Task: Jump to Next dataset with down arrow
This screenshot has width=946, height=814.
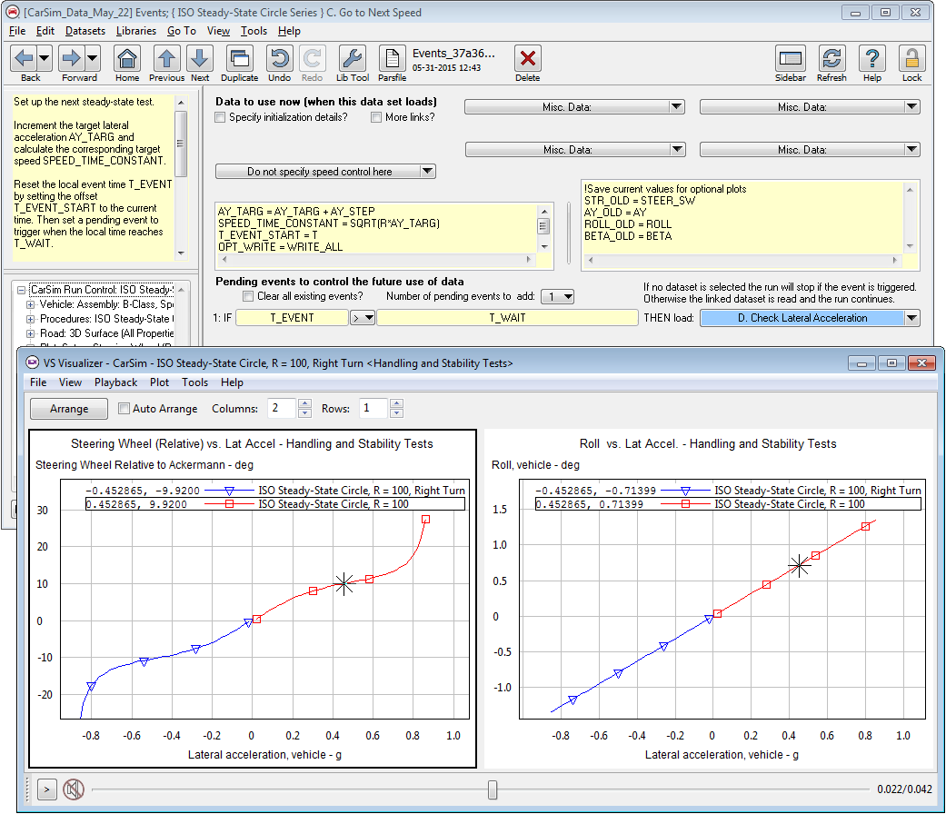Action: pyautogui.click(x=200, y=58)
